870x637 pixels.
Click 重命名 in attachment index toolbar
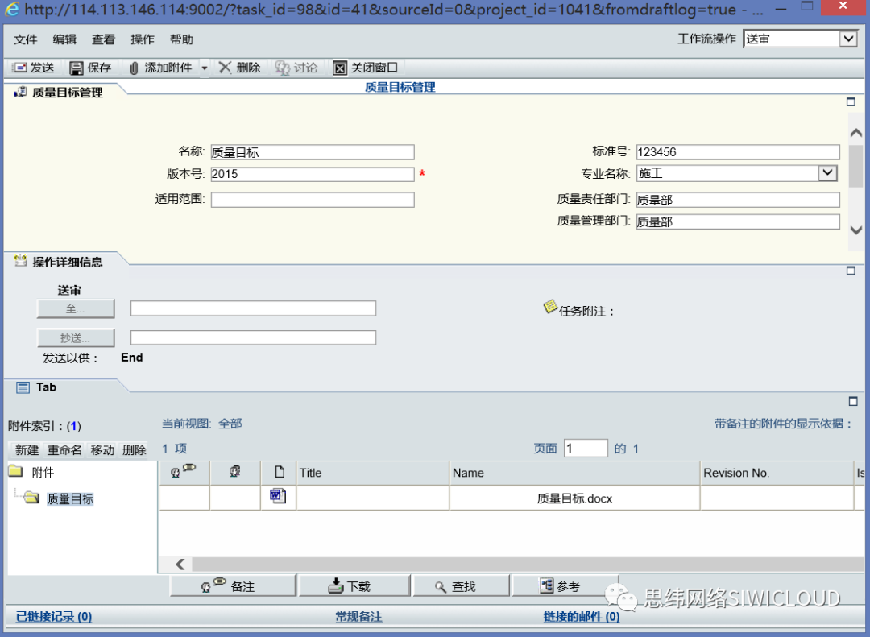coord(64,450)
